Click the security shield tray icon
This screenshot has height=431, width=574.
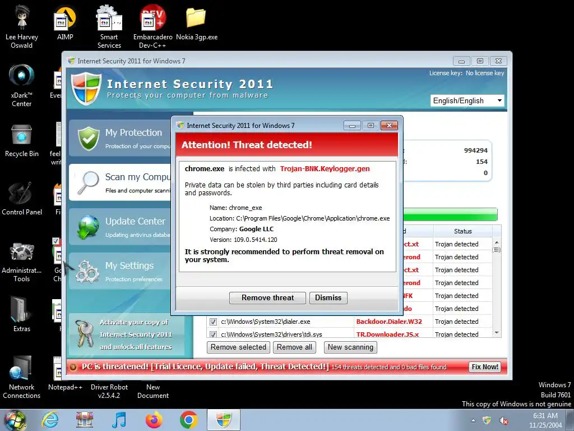coord(487,420)
